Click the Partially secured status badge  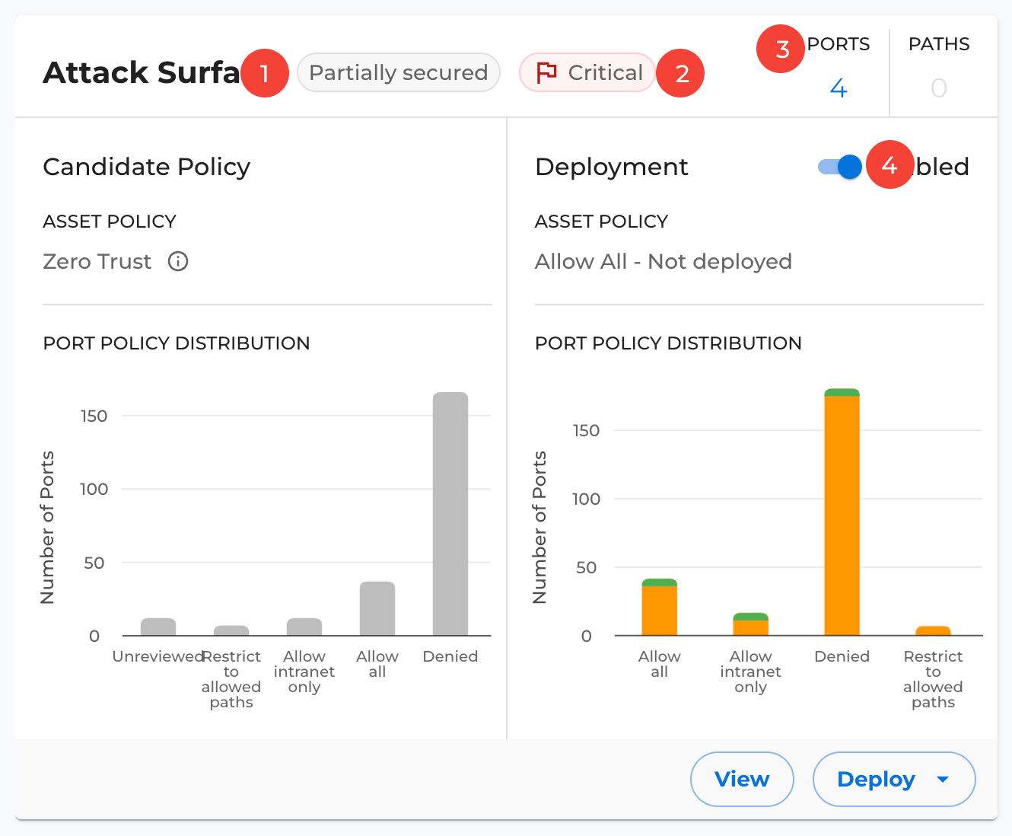coord(398,72)
